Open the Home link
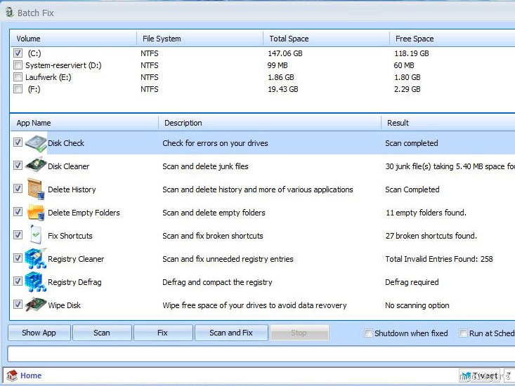 pyautogui.click(x=31, y=375)
